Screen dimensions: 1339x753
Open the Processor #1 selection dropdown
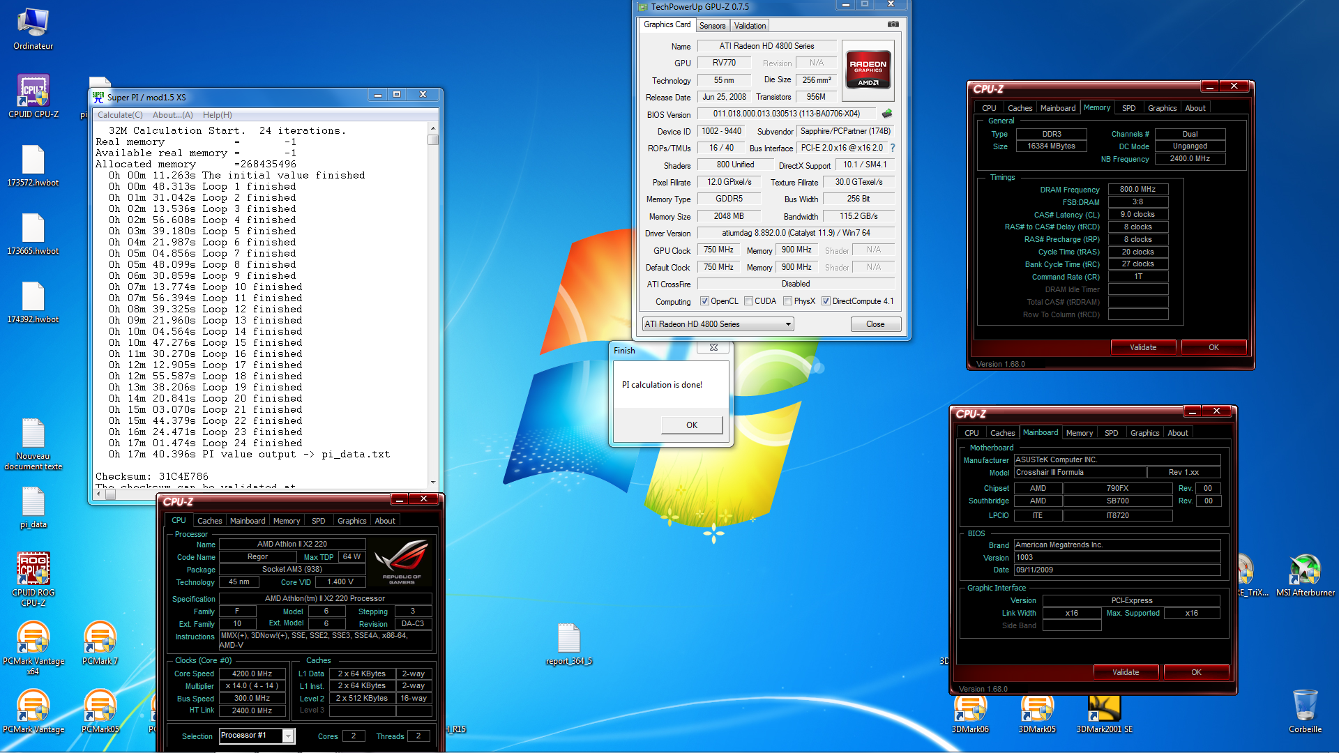pos(257,736)
